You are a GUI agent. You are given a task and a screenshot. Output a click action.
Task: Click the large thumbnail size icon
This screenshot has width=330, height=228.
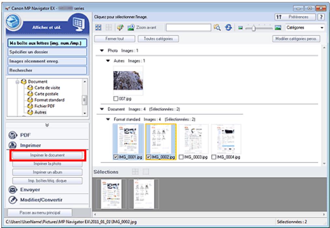(x=278, y=28)
